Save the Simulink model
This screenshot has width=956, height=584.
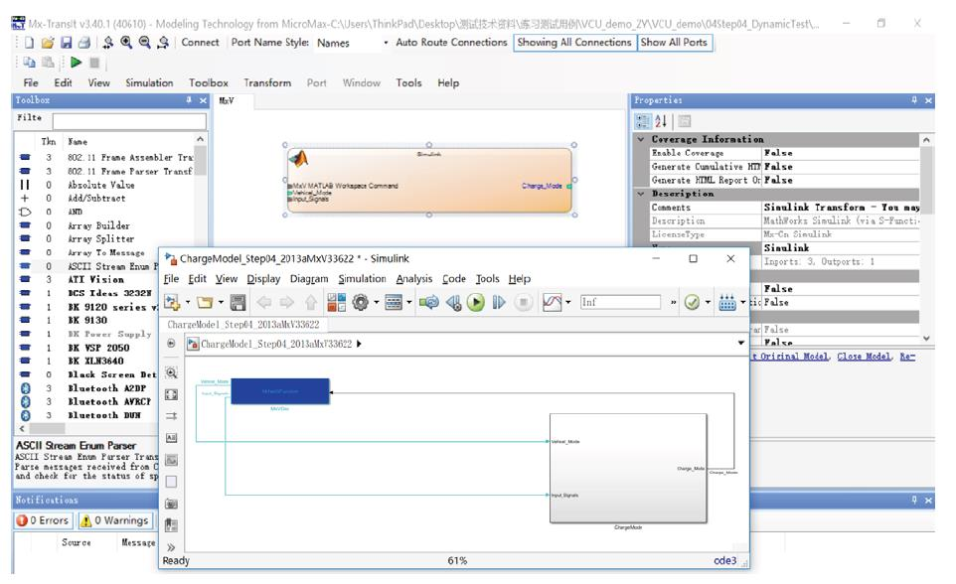[238, 302]
